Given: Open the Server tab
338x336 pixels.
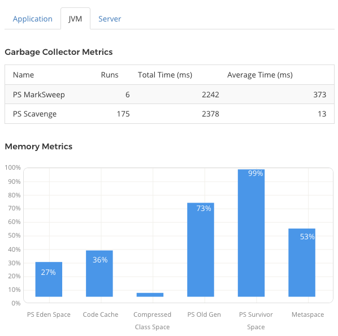Looking at the screenshot, I should click(x=110, y=19).
